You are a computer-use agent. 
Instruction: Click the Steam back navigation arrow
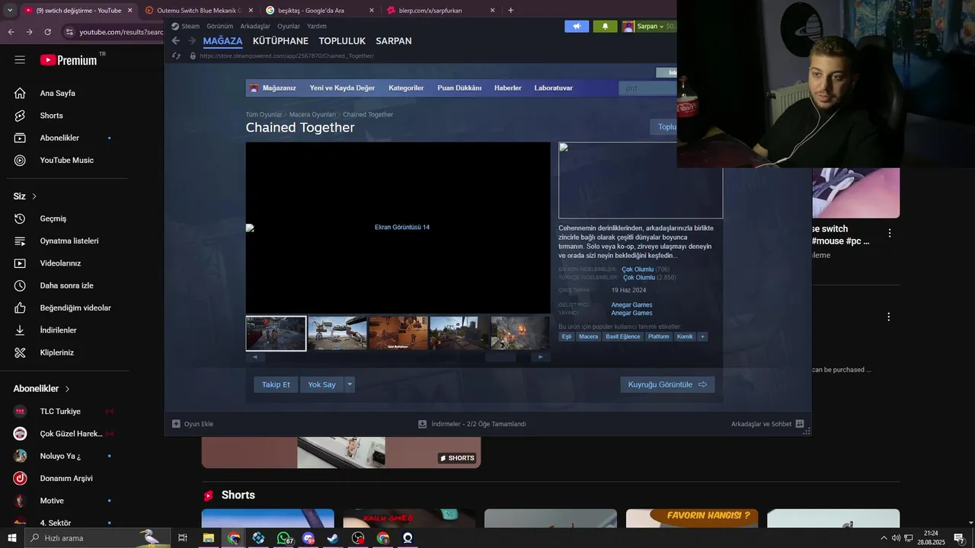click(176, 41)
